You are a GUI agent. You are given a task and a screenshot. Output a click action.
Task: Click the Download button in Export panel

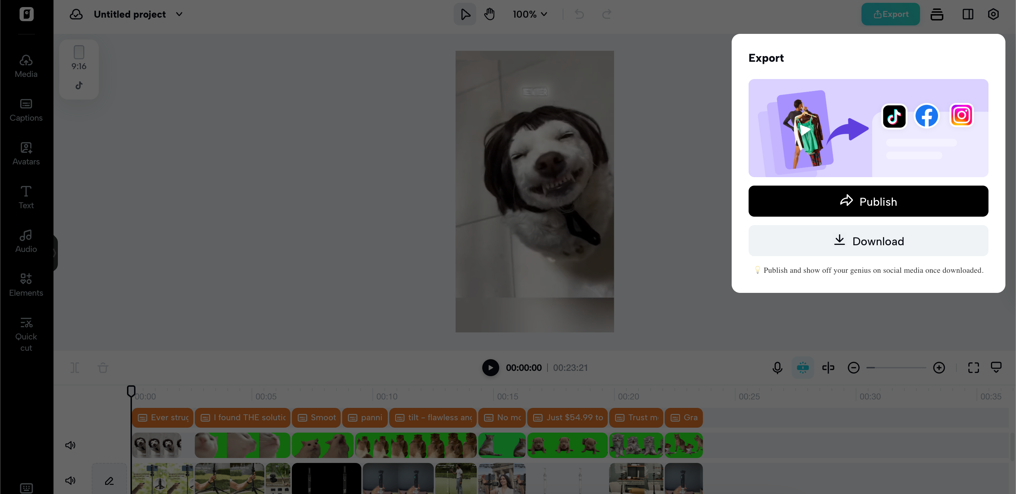click(868, 241)
